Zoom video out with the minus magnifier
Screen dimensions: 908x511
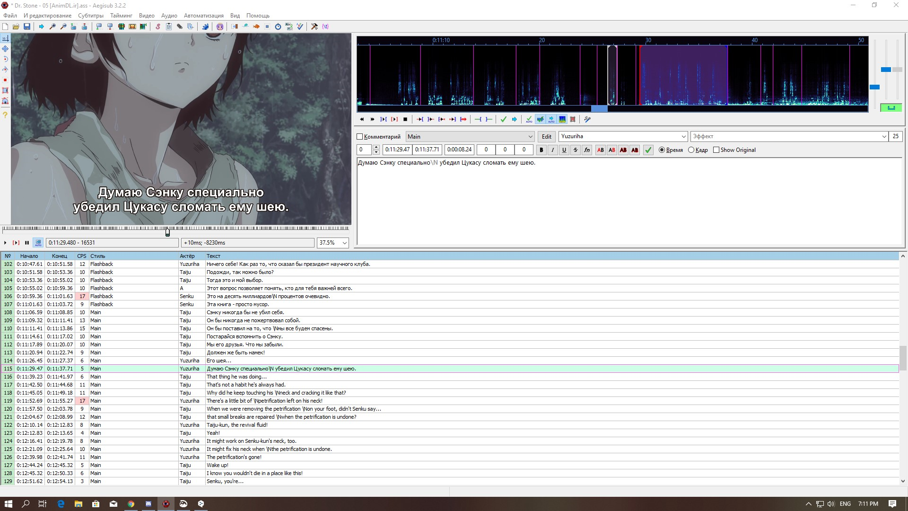63,26
